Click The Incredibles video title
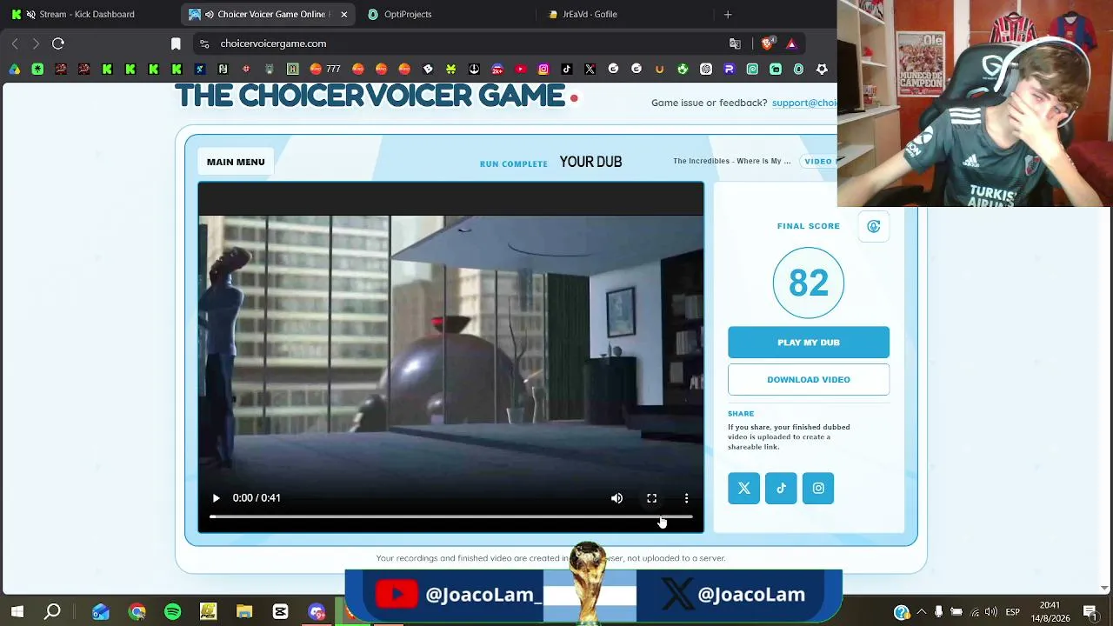Screen dimensions: 1113x626 [732, 162]
